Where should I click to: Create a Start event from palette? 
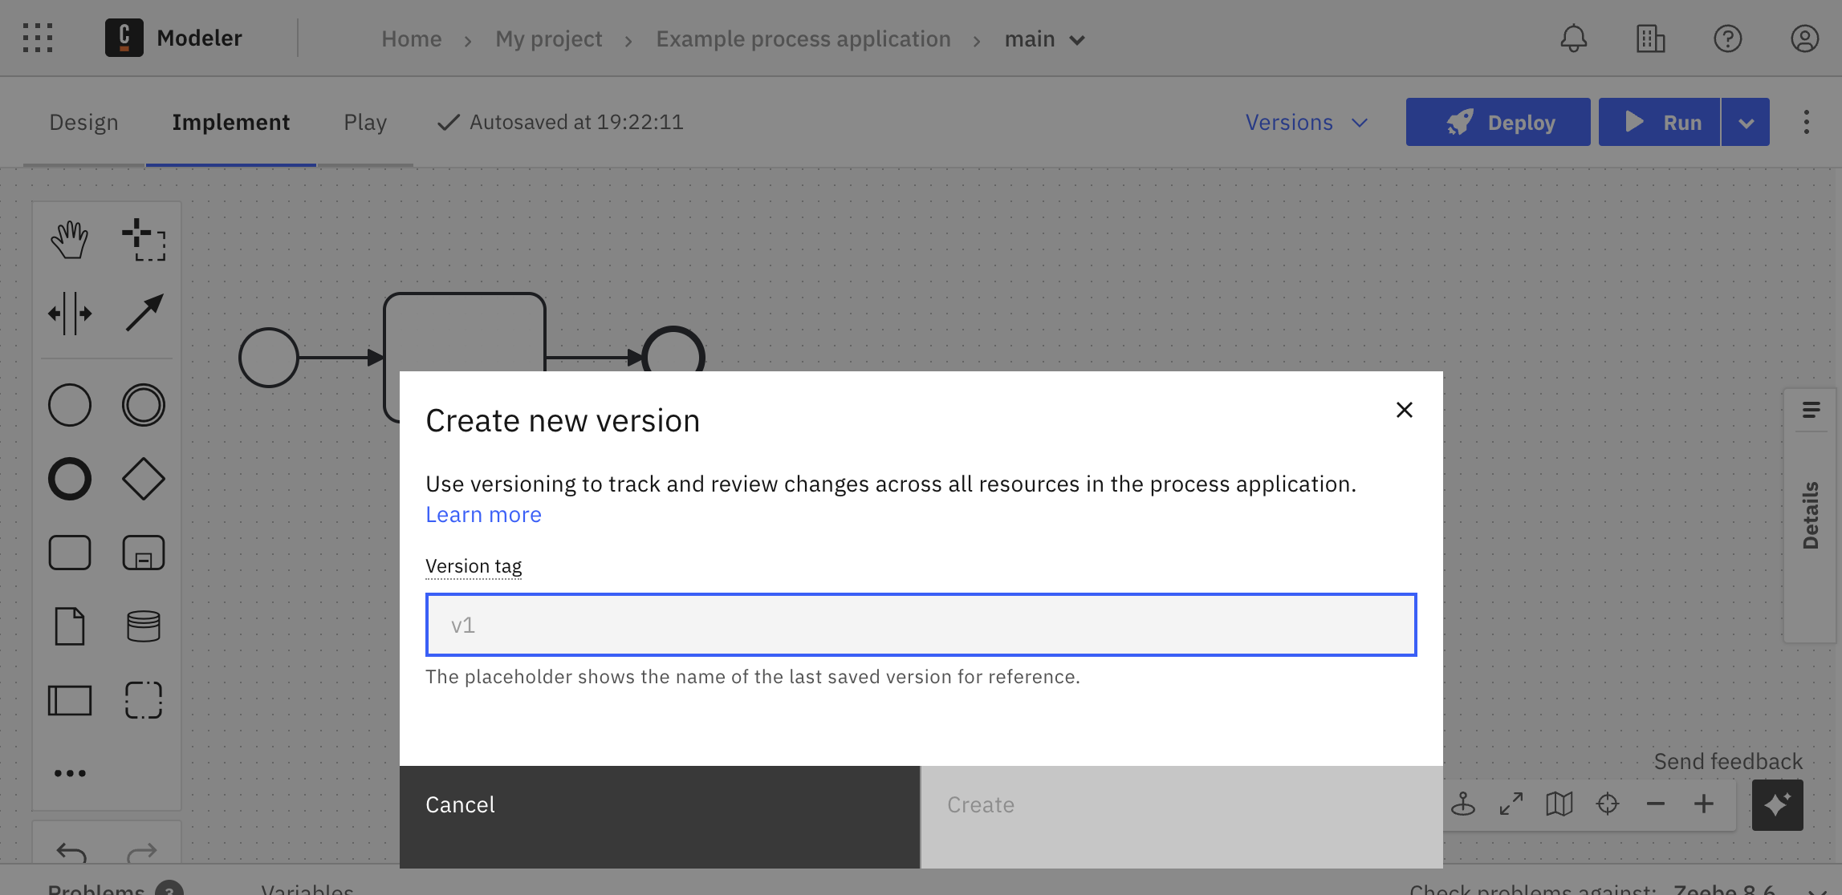[70, 405]
